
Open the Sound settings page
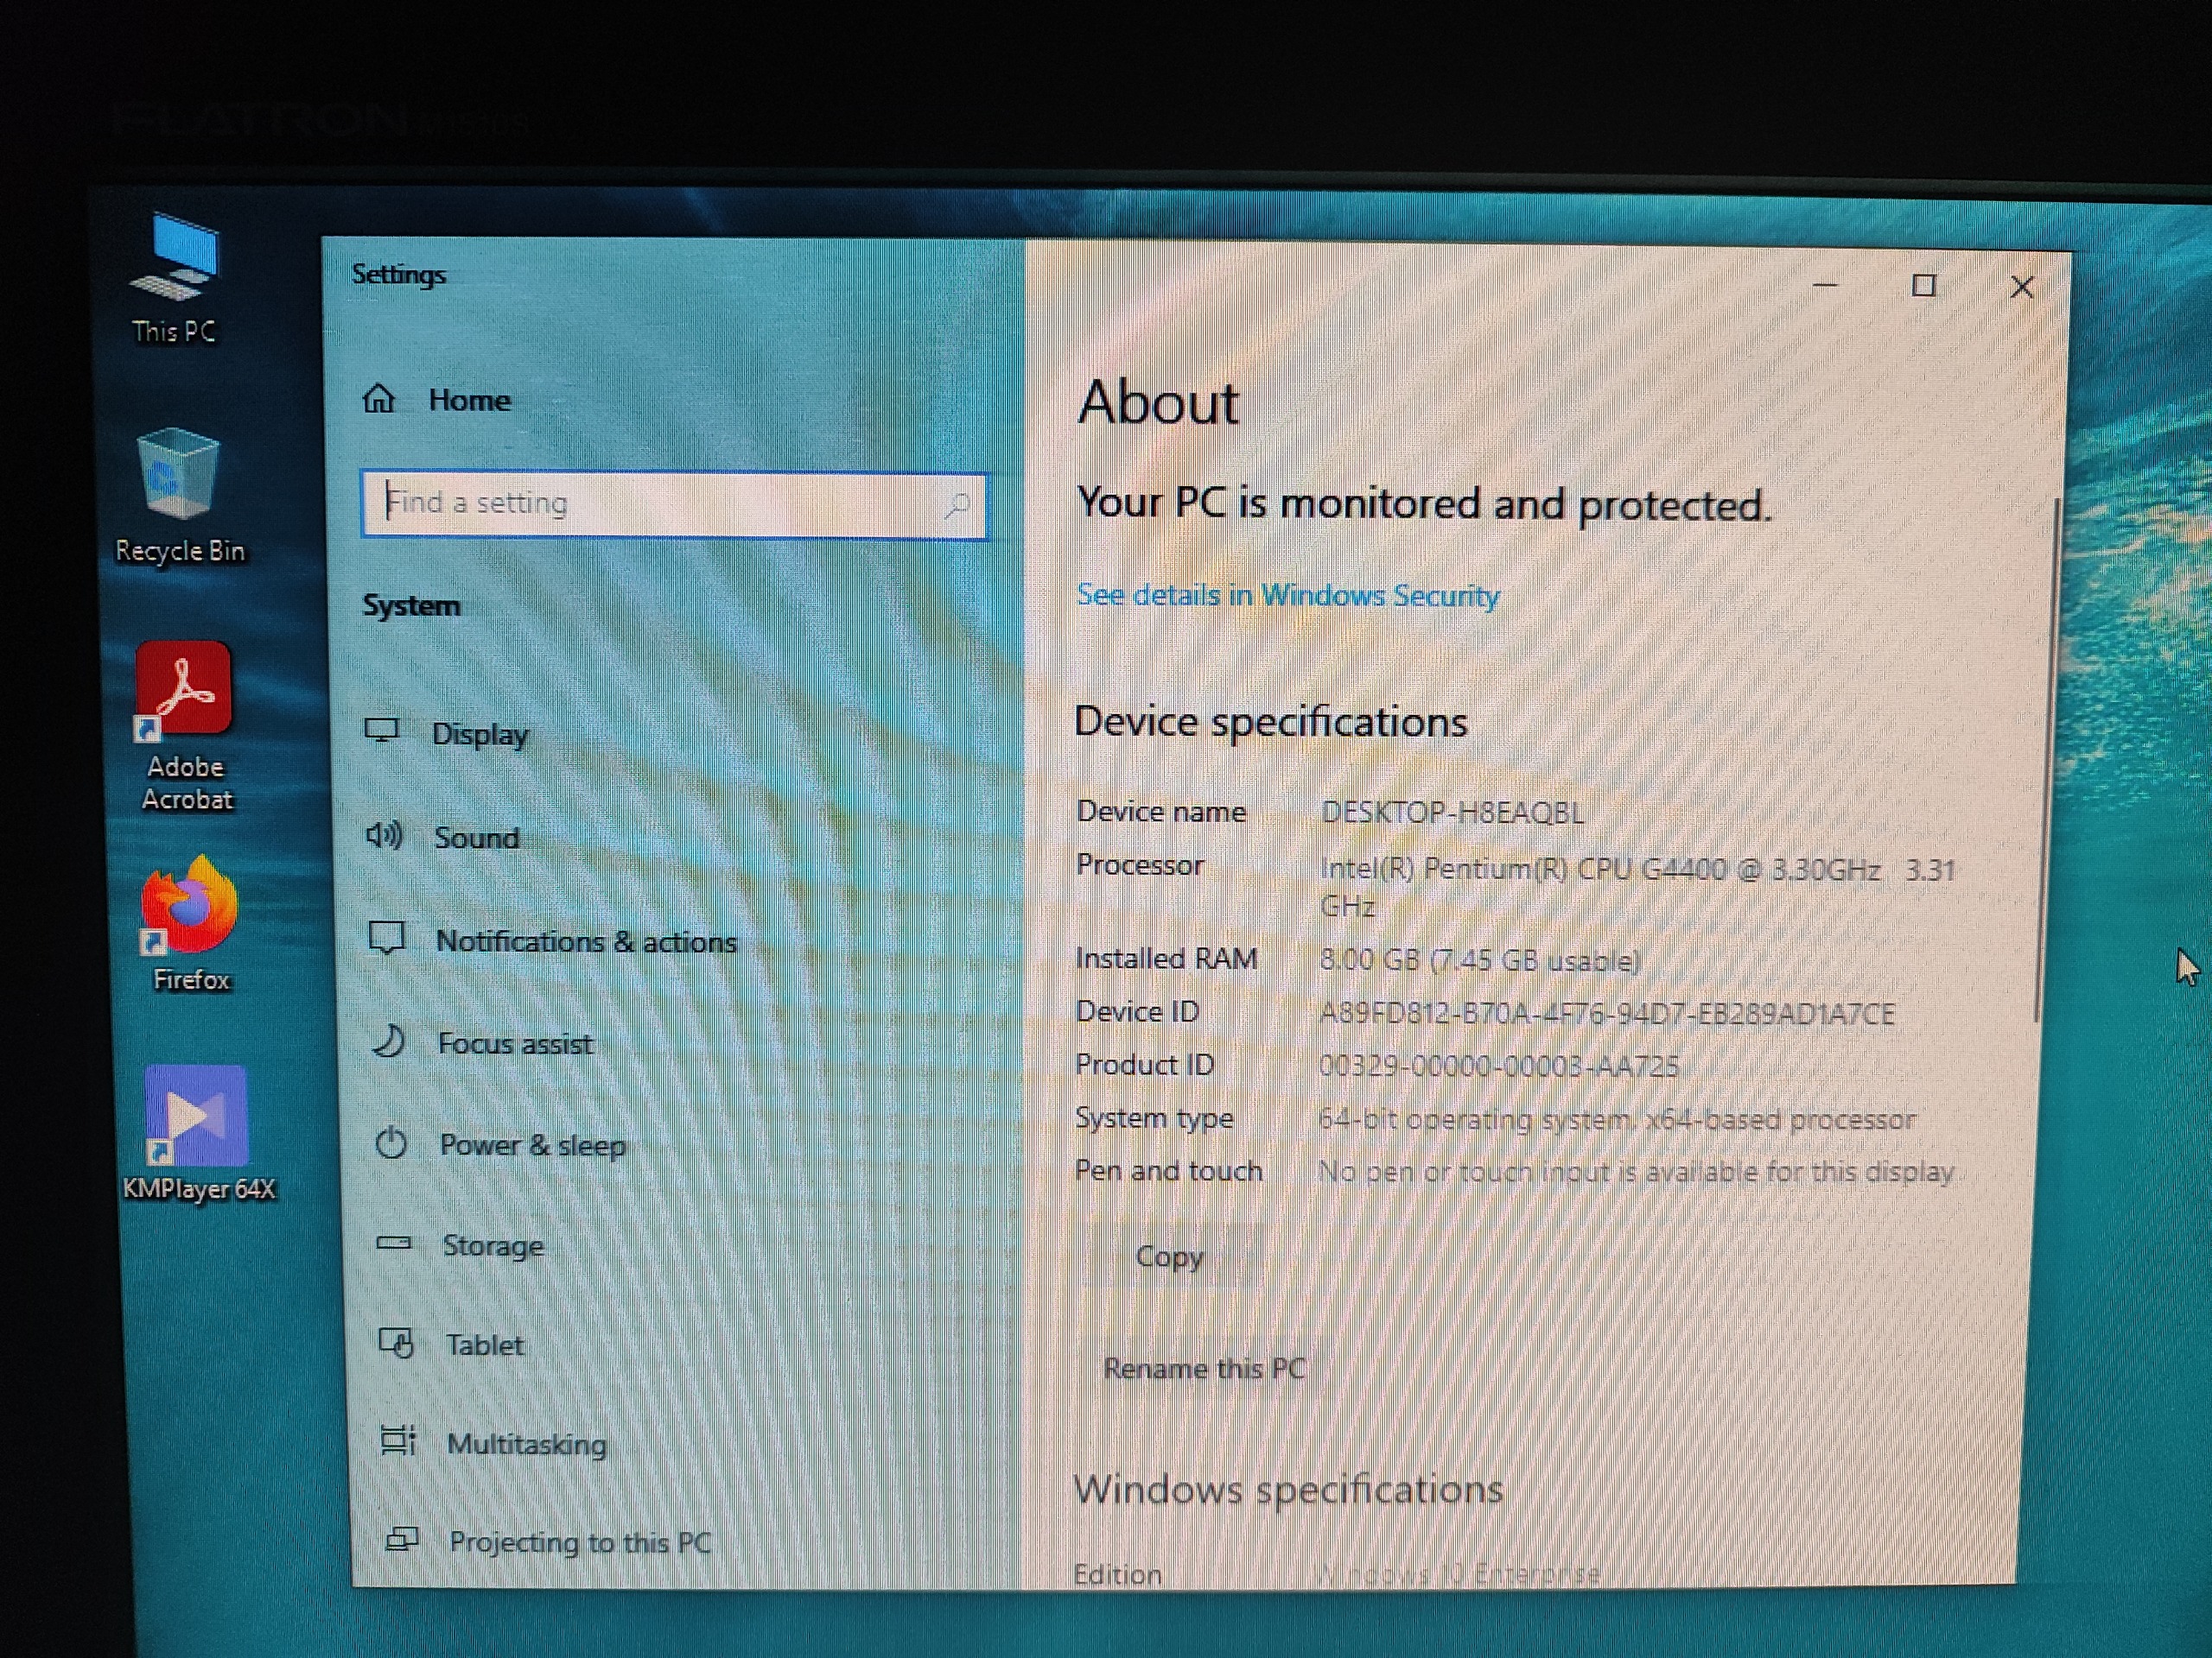pyautogui.click(x=476, y=838)
